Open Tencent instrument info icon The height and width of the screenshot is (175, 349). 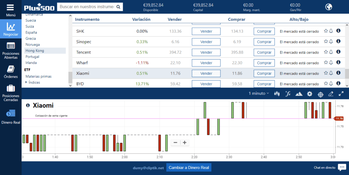(338, 52)
